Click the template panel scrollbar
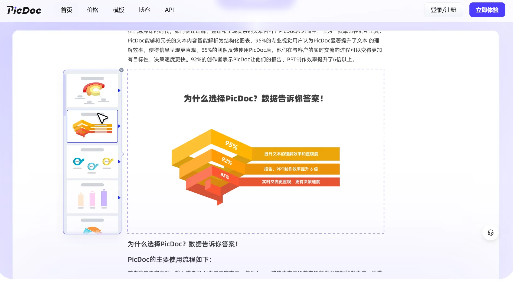Screen dimensions: 513x281 tap(65, 95)
